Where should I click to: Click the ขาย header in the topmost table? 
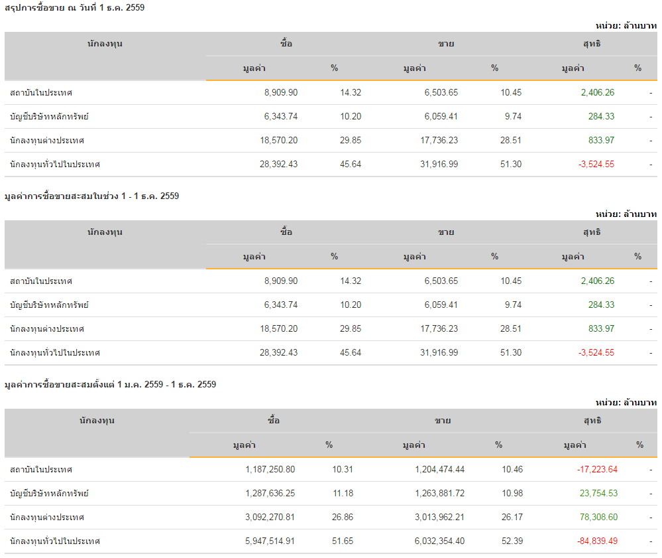[x=445, y=44]
